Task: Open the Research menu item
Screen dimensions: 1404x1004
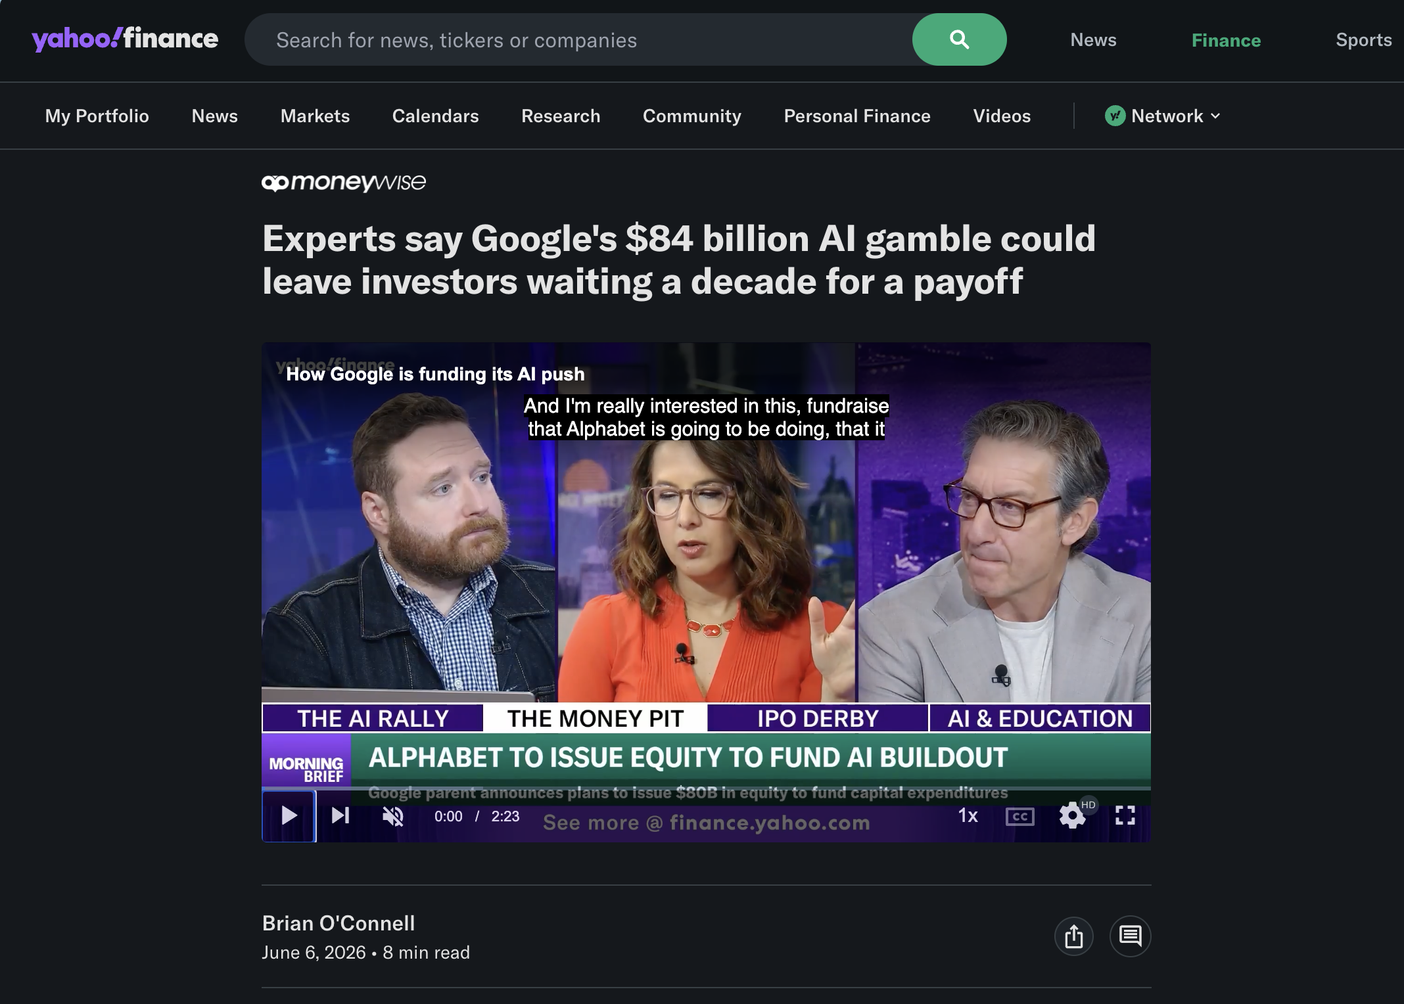Action: 561,116
